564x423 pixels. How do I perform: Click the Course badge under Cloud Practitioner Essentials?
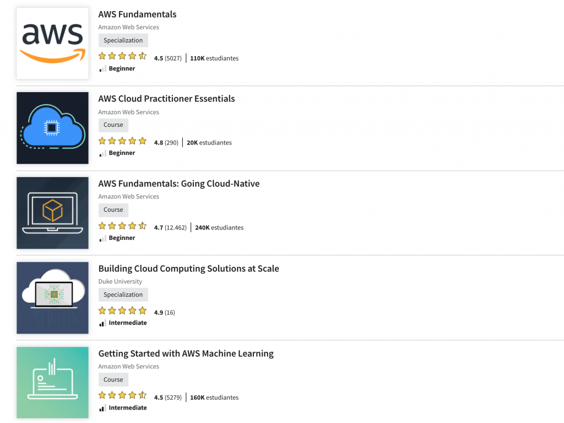113,125
